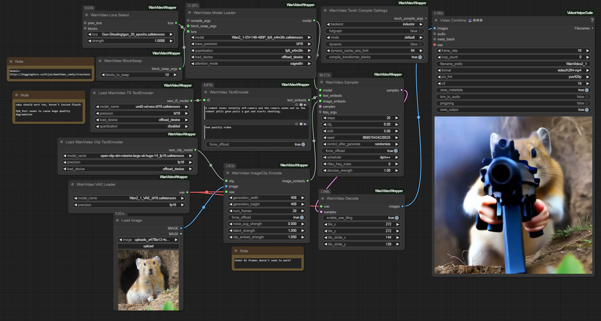Image resolution: width=601 pixels, height=321 pixels.
Task: Click the speaker icon above the negative prompt text
Action: [305, 124]
